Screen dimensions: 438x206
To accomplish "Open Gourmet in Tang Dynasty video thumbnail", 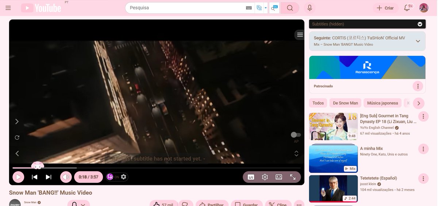I will click(333, 126).
